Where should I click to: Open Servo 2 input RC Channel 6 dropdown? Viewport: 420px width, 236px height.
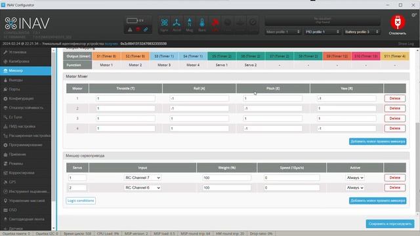(x=142, y=188)
